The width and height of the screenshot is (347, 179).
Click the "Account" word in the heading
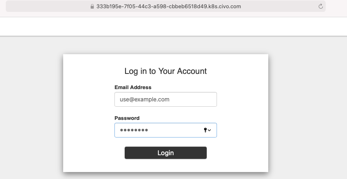(192, 71)
